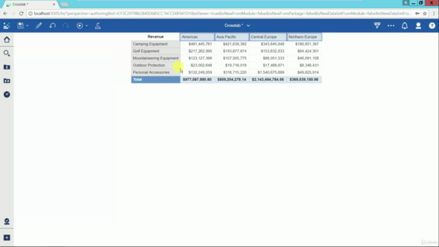The width and height of the screenshot is (439, 247).
Task: Select the Total row header
Action: tap(156, 80)
